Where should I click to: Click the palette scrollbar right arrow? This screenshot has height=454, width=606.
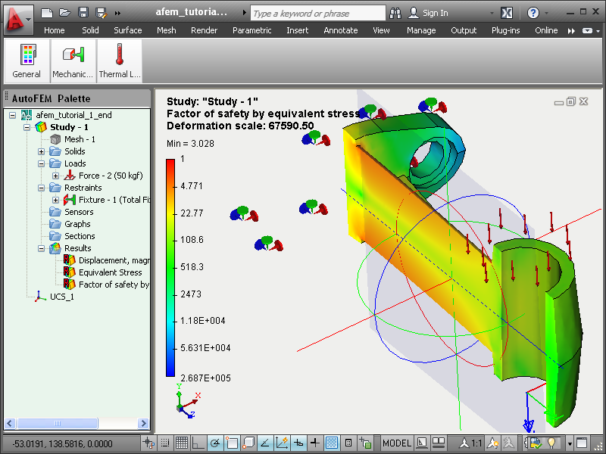pos(143,423)
